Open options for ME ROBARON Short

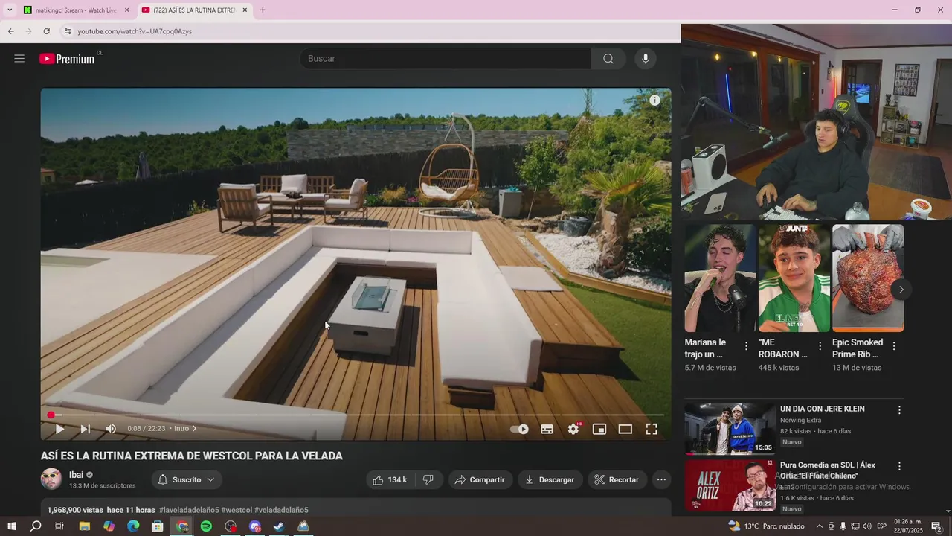820,346
